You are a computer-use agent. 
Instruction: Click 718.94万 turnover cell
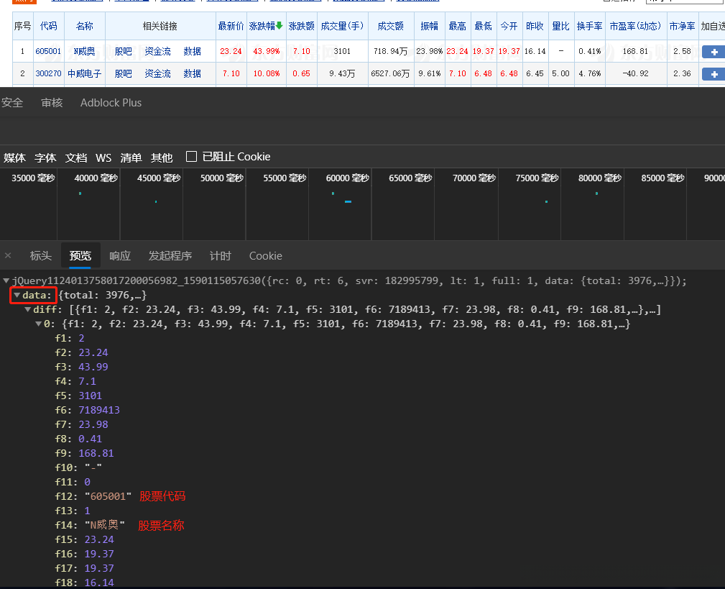point(390,51)
